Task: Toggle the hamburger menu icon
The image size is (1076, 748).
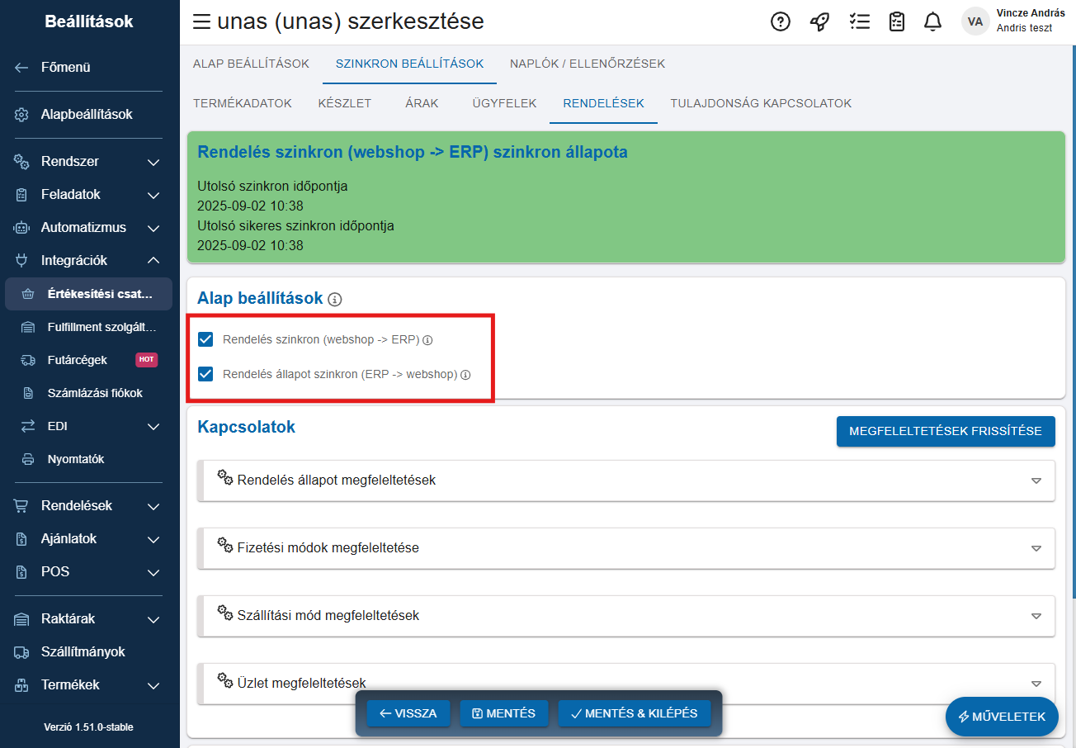Action: click(201, 22)
